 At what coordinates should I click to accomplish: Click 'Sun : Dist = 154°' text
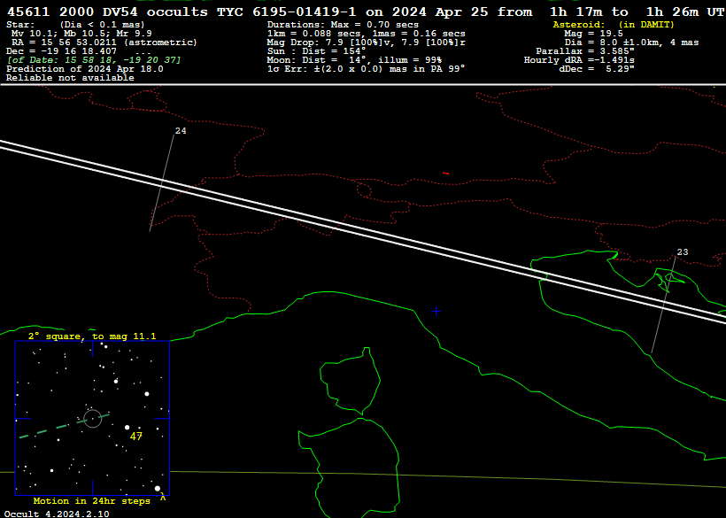(316, 51)
